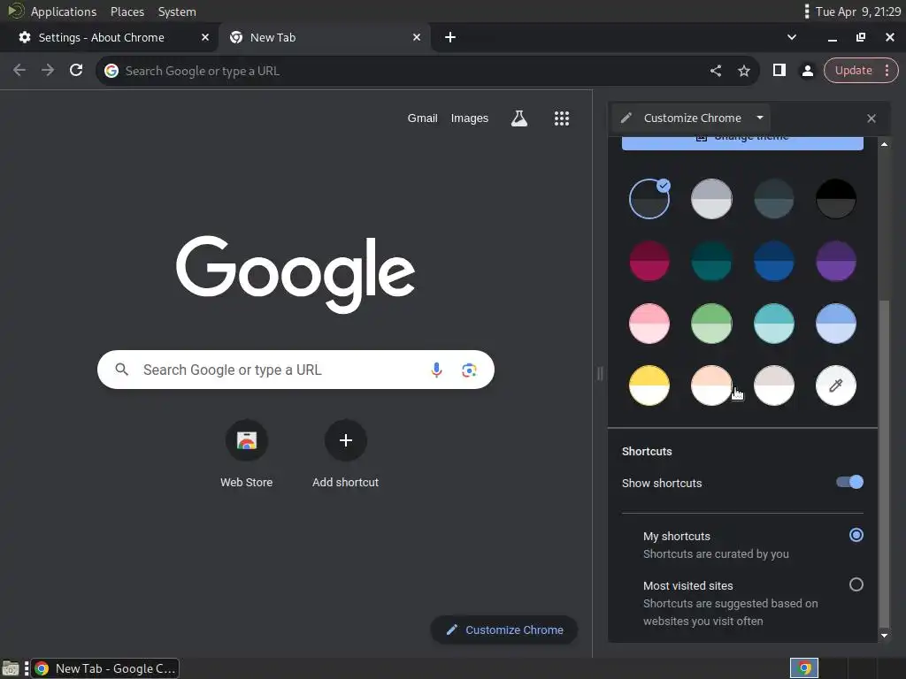Image resolution: width=906 pixels, height=679 pixels.
Task: Bookmark this tab with the star icon
Action: point(743,71)
